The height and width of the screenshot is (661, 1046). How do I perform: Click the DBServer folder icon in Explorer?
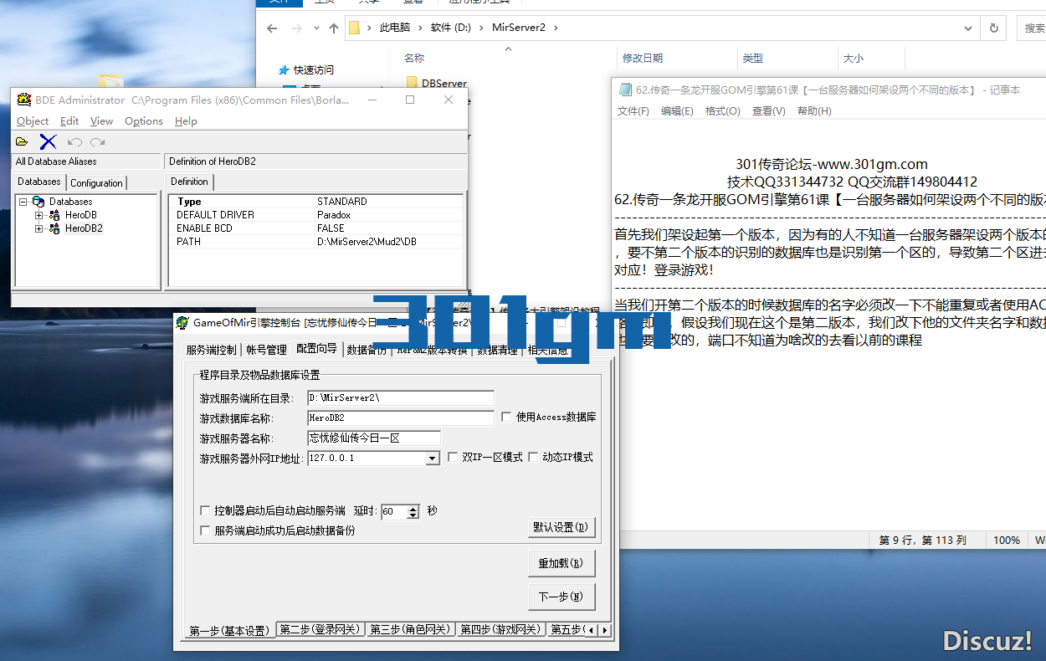pos(412,83)
